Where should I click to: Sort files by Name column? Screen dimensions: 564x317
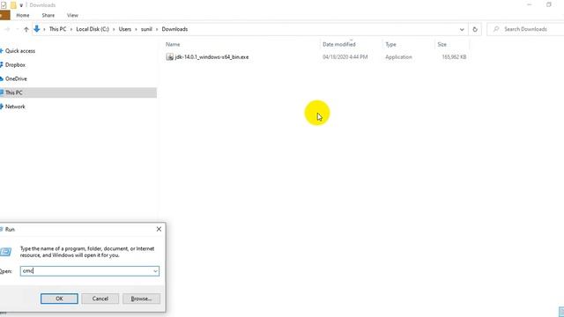[x=173, y=45]
